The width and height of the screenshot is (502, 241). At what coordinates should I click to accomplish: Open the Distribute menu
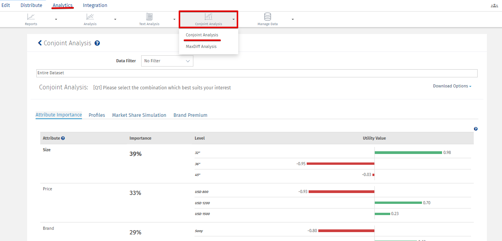[x=31, y=5]
